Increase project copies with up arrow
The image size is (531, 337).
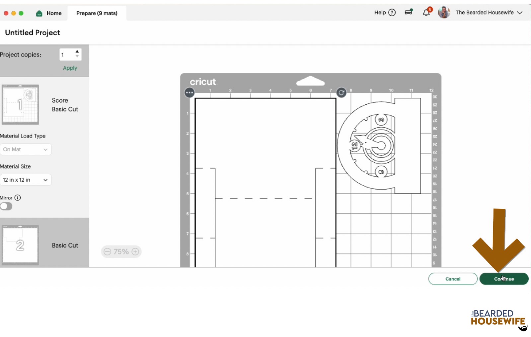(x=77, y=52)
